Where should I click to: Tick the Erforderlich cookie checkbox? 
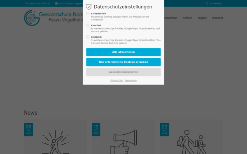[88, 14]
